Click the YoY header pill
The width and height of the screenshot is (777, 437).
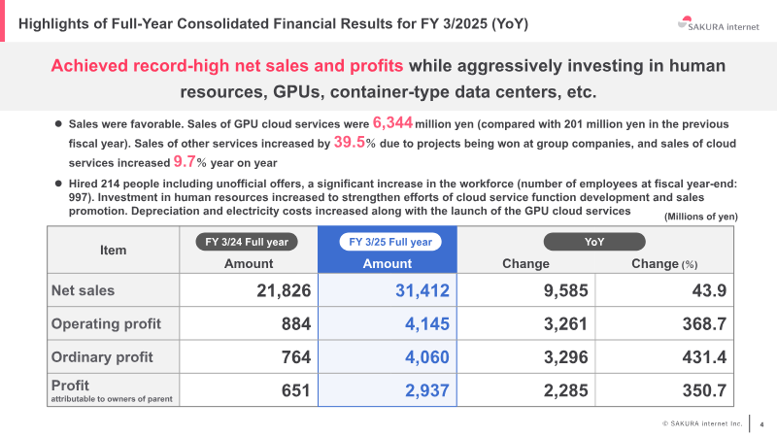[x=594, y=242]
